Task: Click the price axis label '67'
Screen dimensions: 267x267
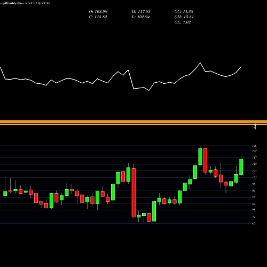Action: 254,223
